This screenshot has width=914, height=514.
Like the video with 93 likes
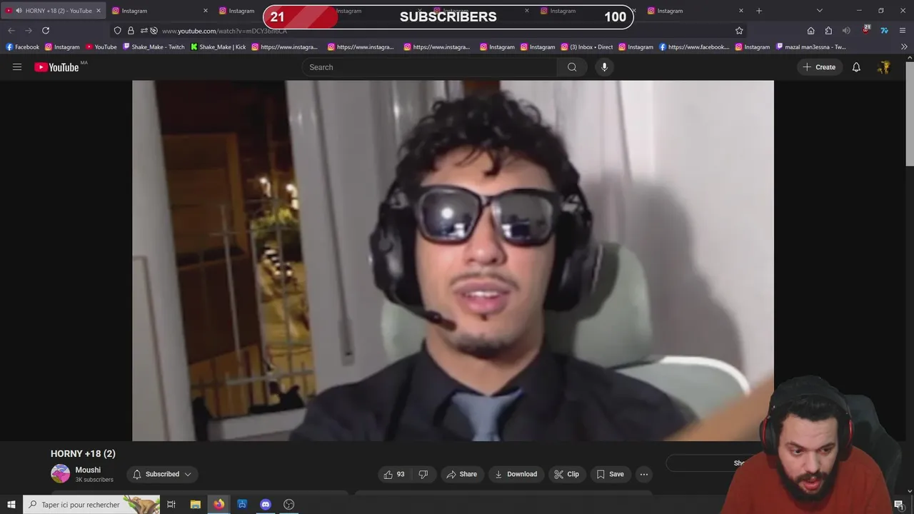point(393,474)
